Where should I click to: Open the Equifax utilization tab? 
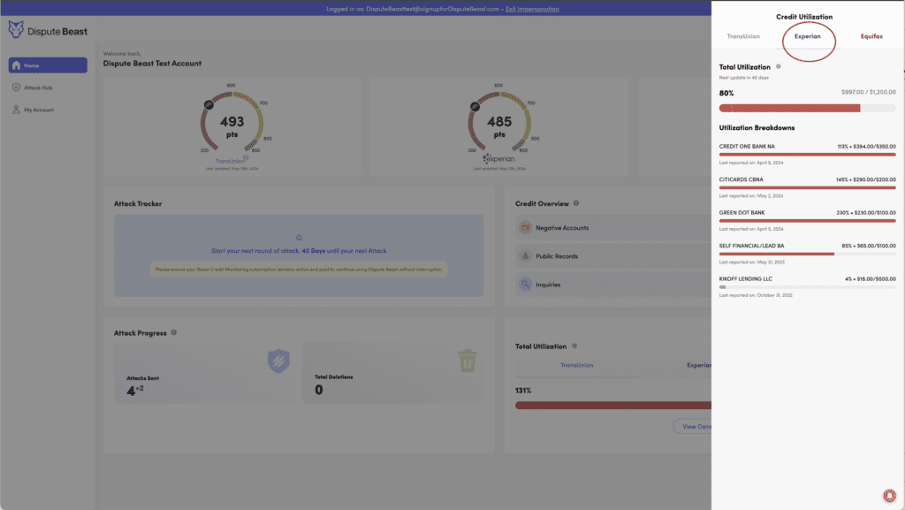(871, 36)
